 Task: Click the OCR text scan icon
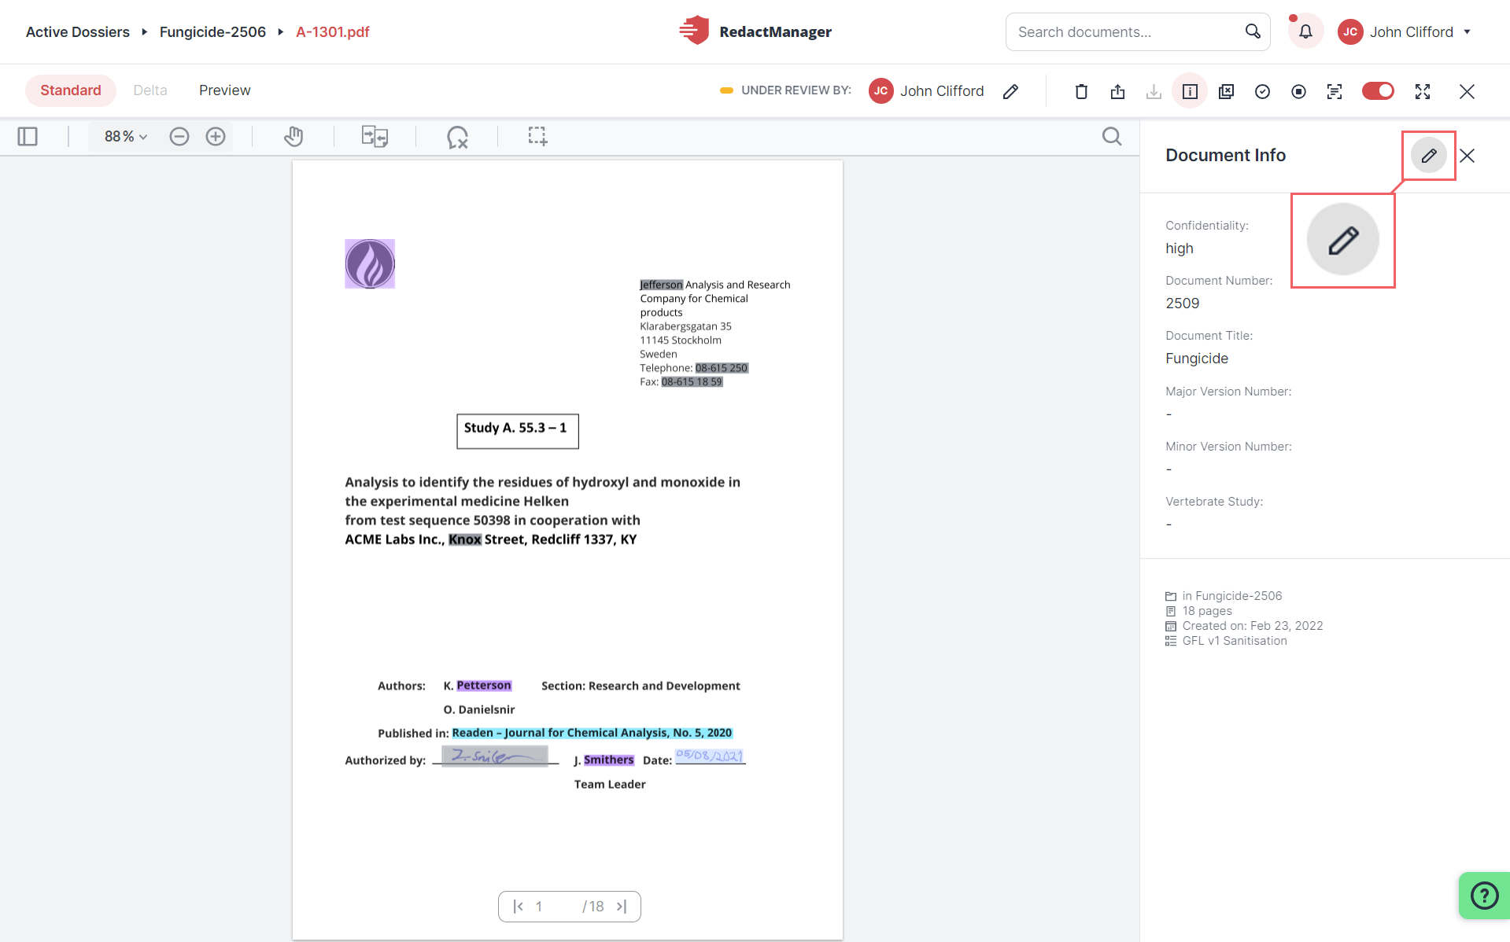pyautogui.click(x=1335, y=91)
